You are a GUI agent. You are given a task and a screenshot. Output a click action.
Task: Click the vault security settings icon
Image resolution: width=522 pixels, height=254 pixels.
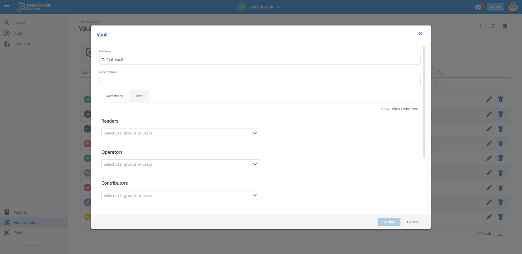pyautogui.click(x=505, y=26)
